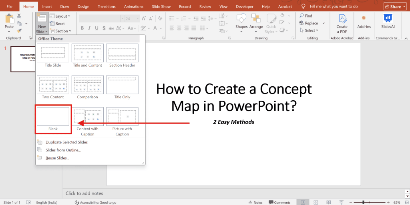
Task: Choose Duplicate Selected Slides
Action: pos(66,142)
